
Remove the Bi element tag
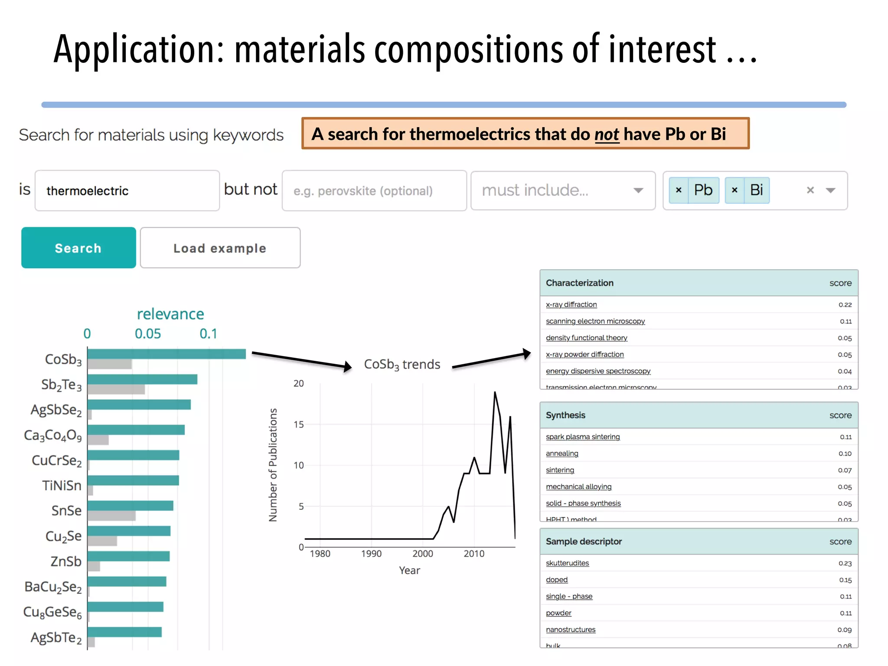click(735, 190)
